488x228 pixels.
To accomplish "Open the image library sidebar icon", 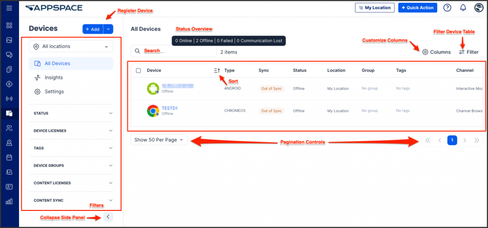I will tap(9, 40).
